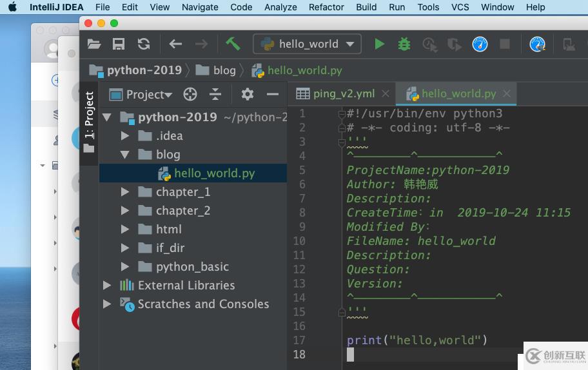Click blog in the breadcrumb bar

coord(215,70)
